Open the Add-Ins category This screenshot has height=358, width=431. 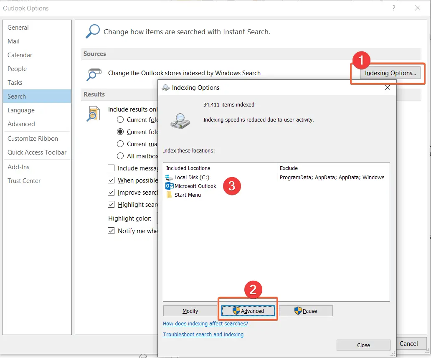[x=37, y=167]
